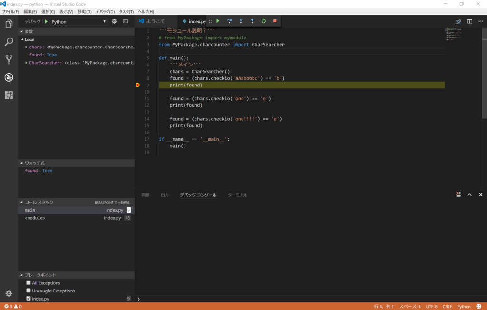Open the Explorer view in activity bar
This screenshot has height=310, width=487.
click(9, 24)
